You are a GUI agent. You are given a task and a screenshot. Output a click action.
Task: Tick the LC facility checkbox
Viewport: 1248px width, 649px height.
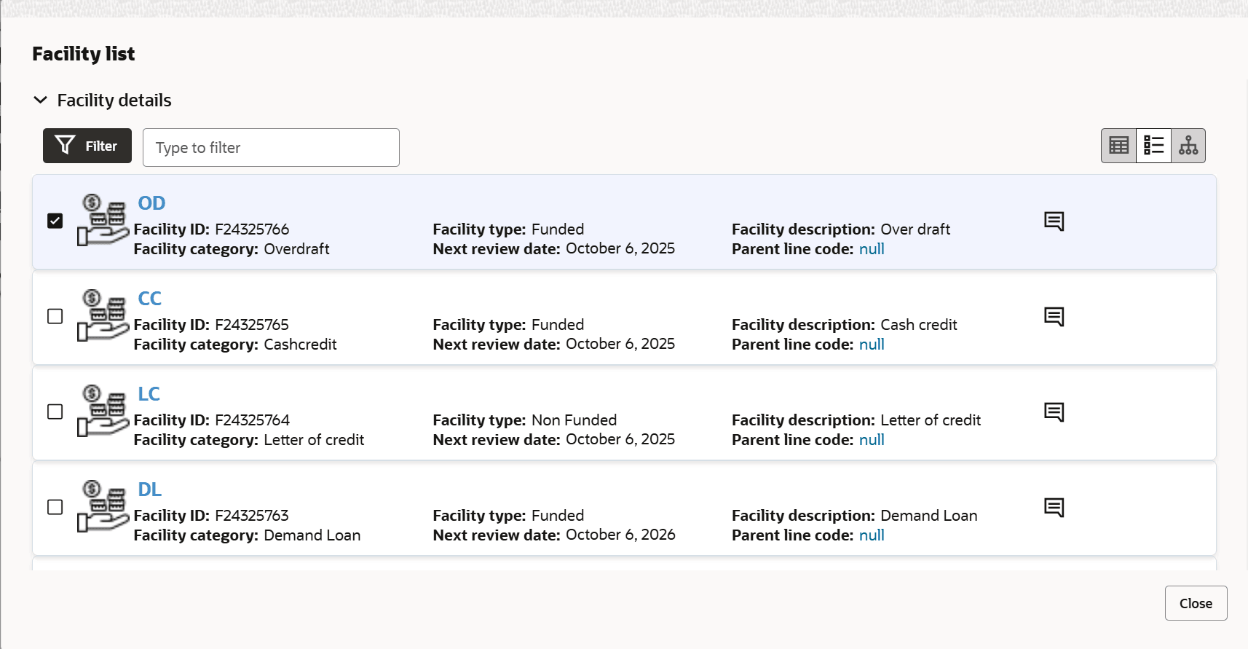pyautogui.click(x=55, y=412)
